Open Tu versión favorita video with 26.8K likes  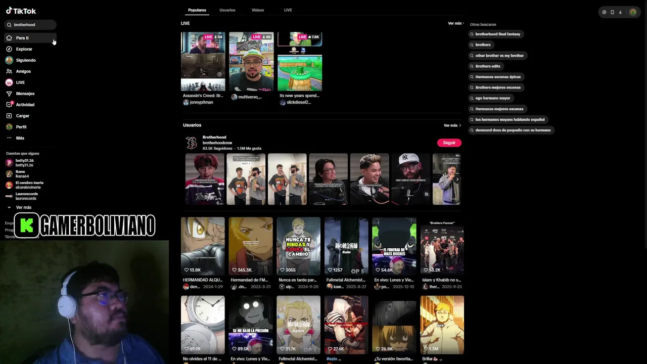394,325
